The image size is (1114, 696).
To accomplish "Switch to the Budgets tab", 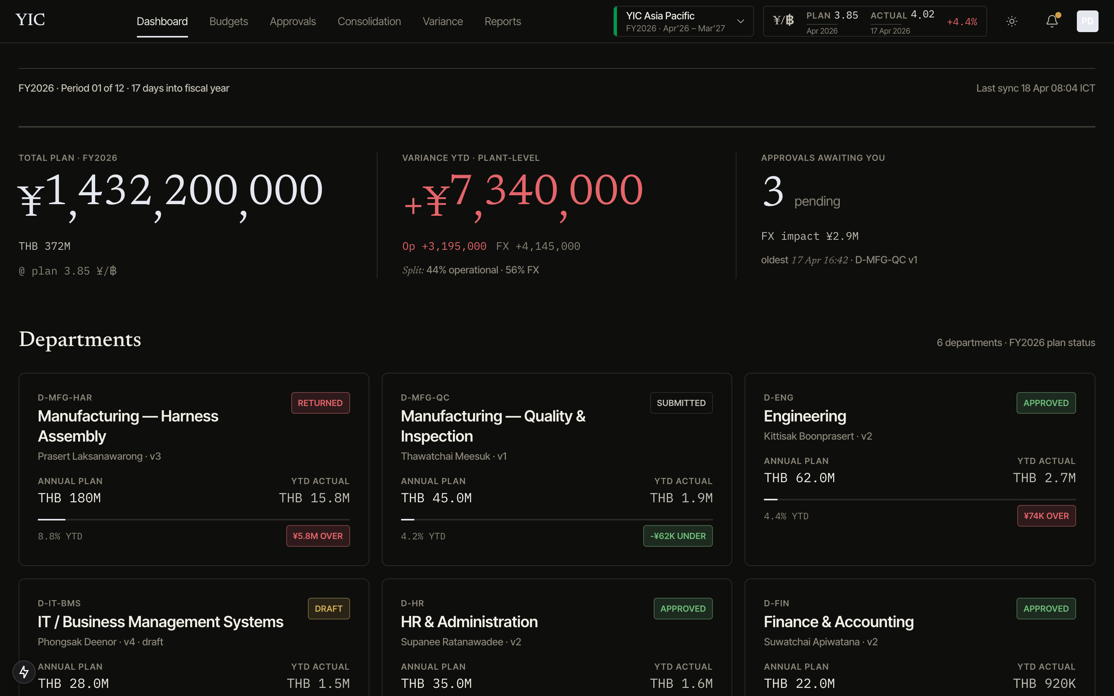I will 228,21.
